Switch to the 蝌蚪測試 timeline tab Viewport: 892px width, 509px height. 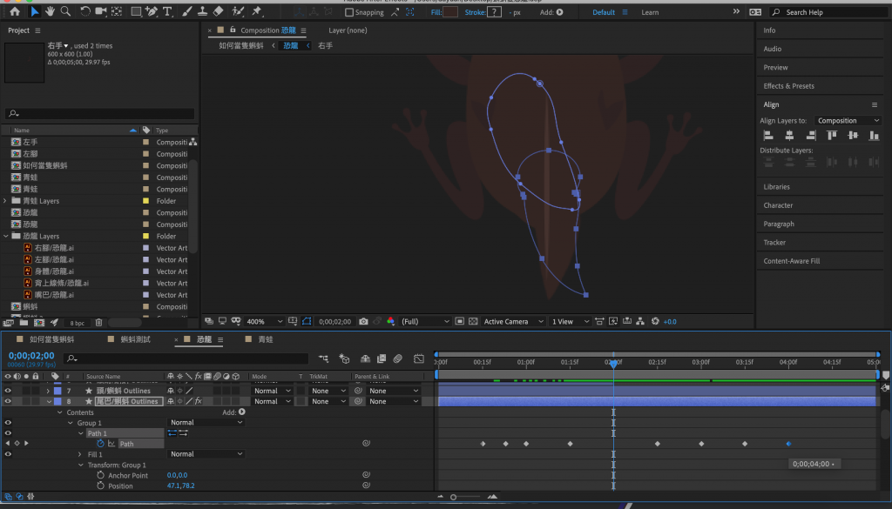click(x=135, y=339)
